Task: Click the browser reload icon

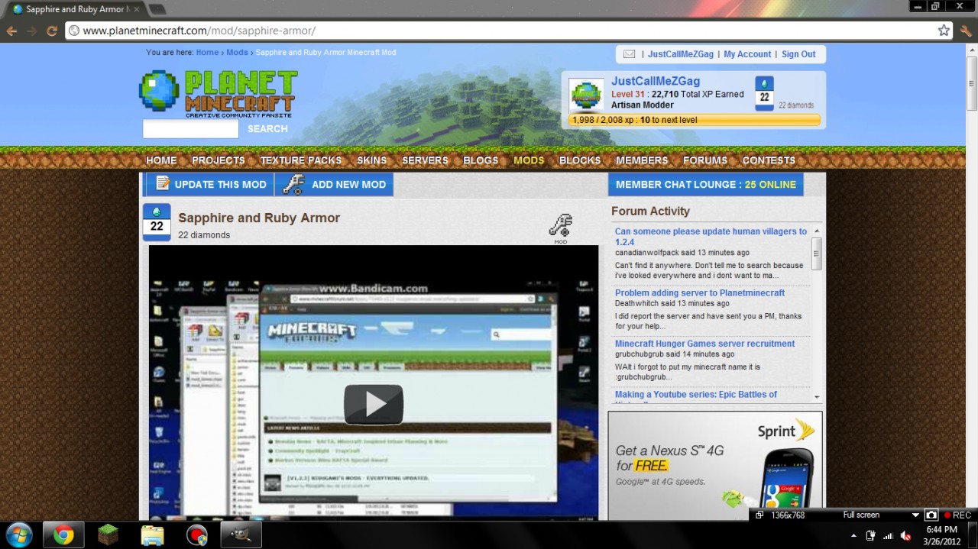Action: (52, 31)
